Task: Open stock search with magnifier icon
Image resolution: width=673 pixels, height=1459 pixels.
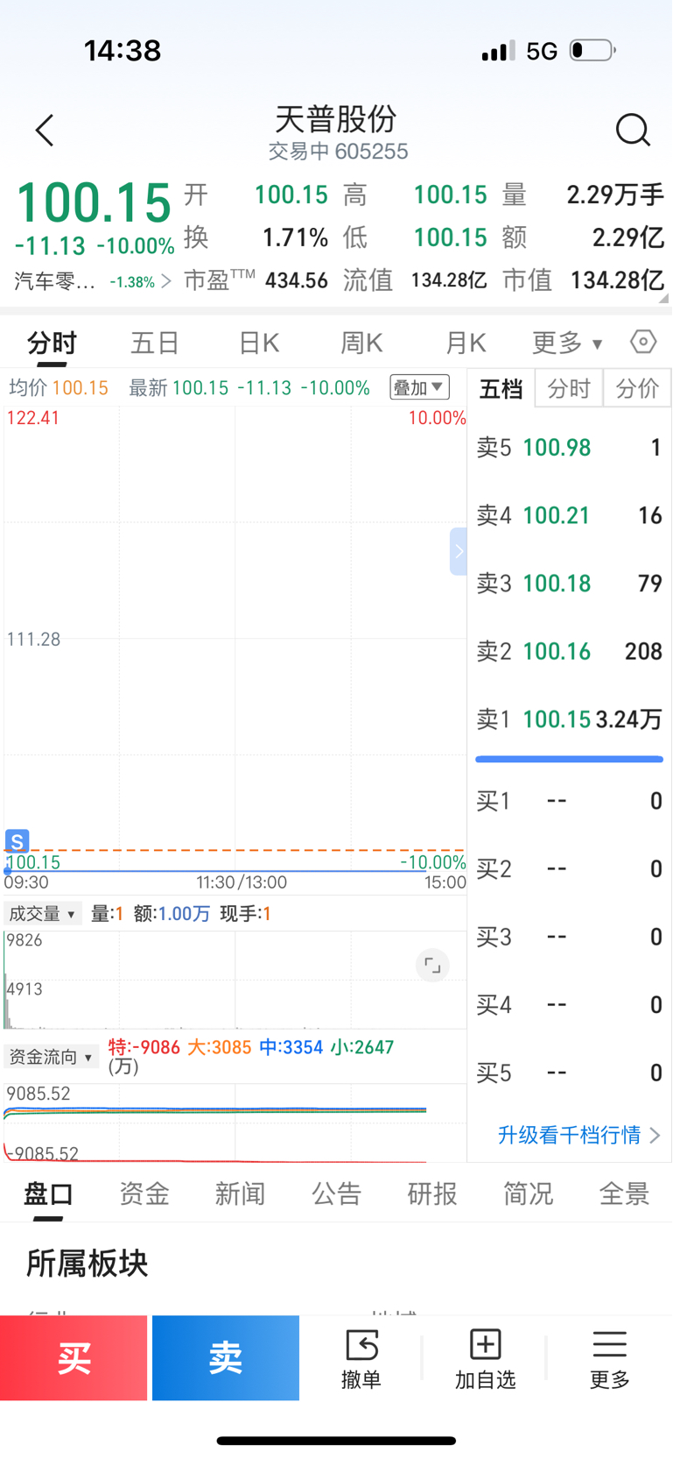Action: pyautogui.click(x=632, y=131)
